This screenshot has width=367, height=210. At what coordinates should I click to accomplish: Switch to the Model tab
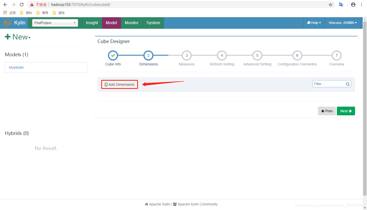(x=111, y=23)
